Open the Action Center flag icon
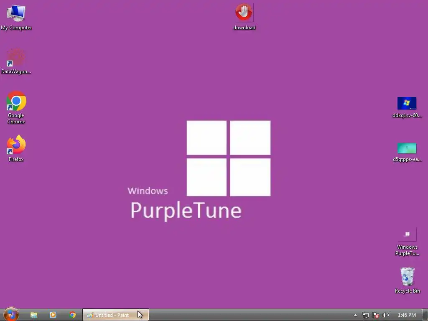The image size is (428, 321). tap(376, 315)
